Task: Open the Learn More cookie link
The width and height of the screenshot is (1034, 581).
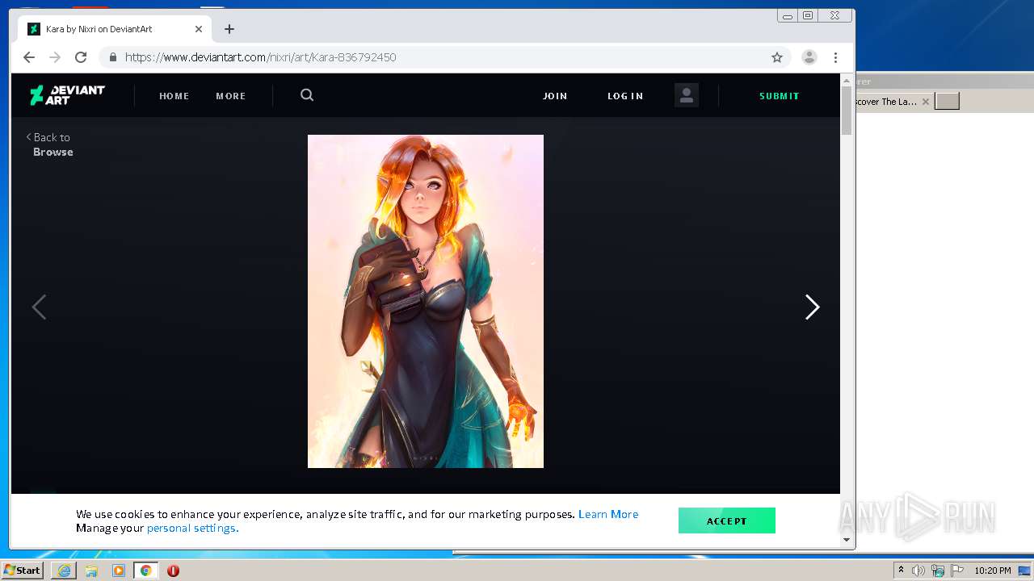Action: 608,514
